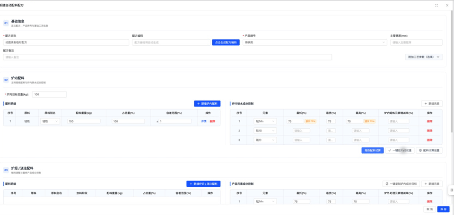Click orange suggestion tag beside 最高 for 锰/Mn
Viewport: 454px width, 215px height.
pos(370,122)
